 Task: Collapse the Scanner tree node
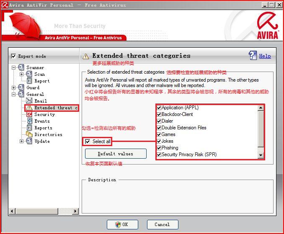tap(13, 67)
